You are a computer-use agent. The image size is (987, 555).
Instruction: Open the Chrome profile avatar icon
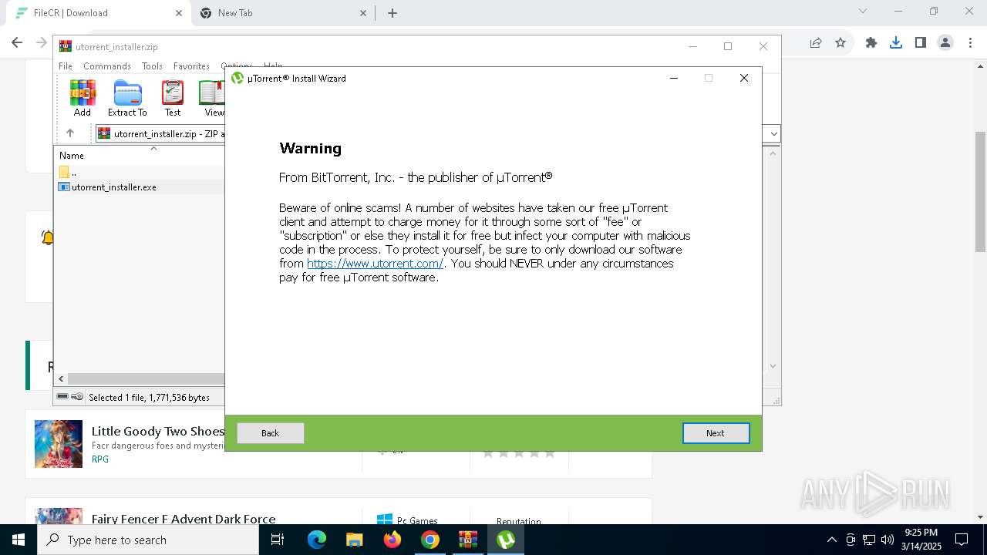point(945,43)
